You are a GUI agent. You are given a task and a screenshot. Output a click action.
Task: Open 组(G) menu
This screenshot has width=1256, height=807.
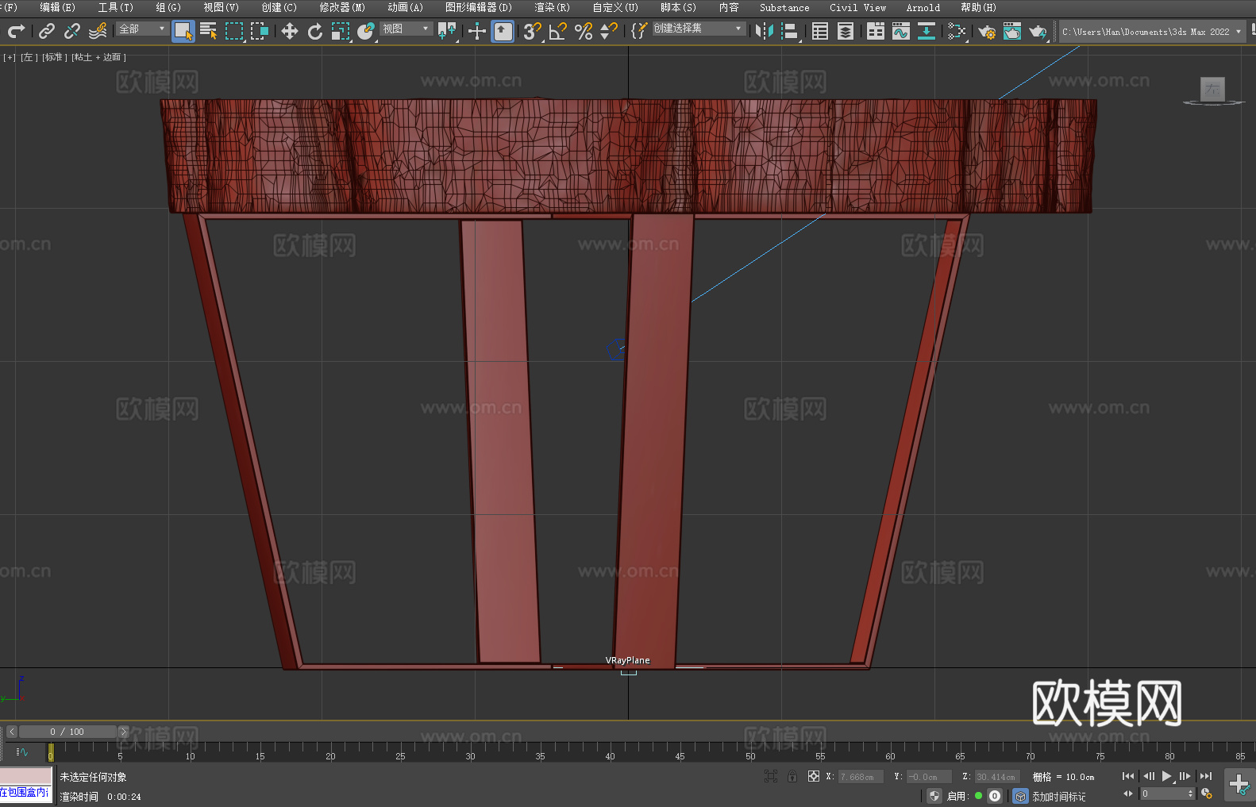[x=168, y=7]
